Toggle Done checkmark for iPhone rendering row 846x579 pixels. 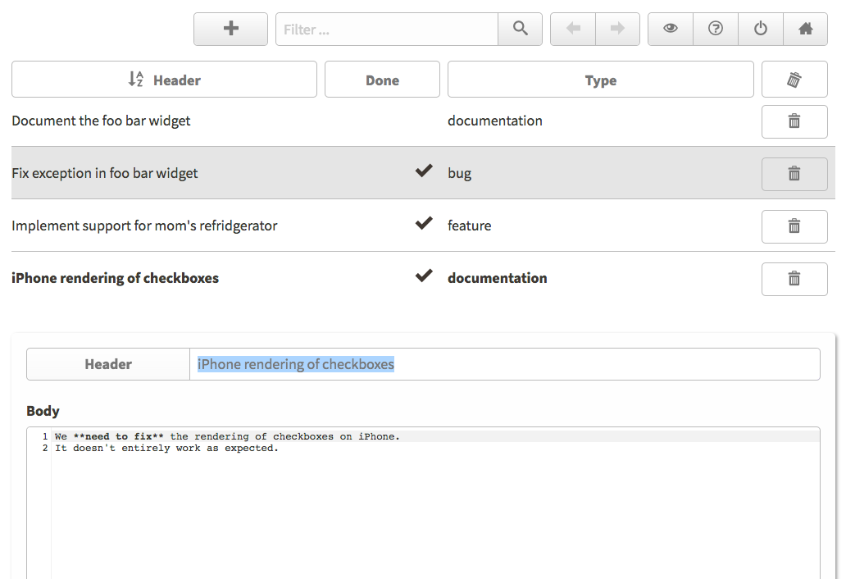point(424,276)
